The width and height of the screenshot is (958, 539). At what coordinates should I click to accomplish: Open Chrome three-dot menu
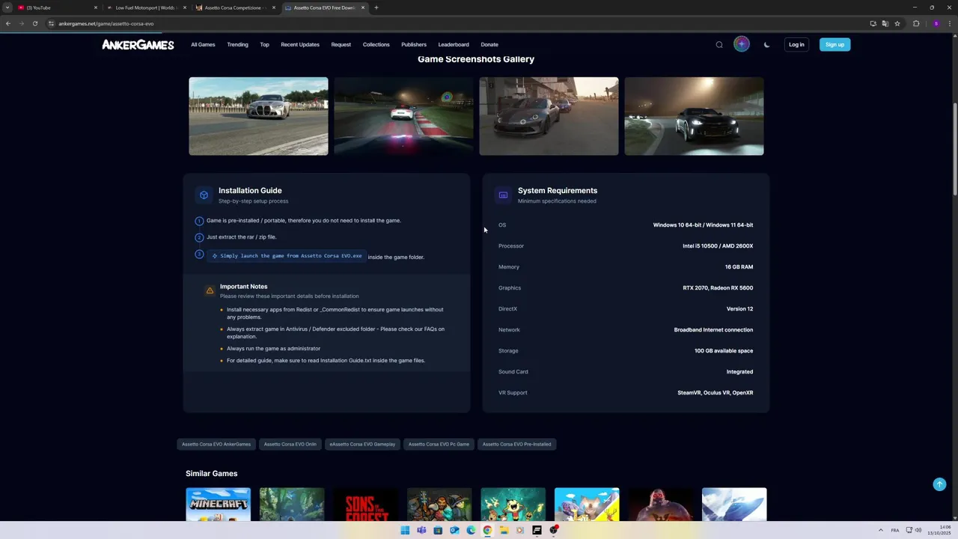pyautogui.click(x=950, y=23)
